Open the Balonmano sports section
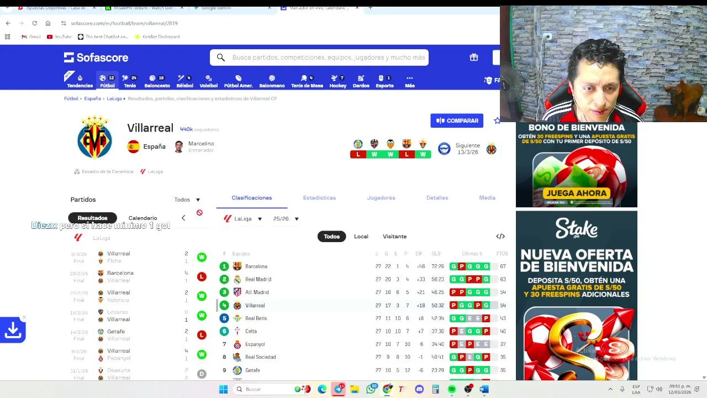The width and height of the screenshot is (707, 398). tap(272, 81)
